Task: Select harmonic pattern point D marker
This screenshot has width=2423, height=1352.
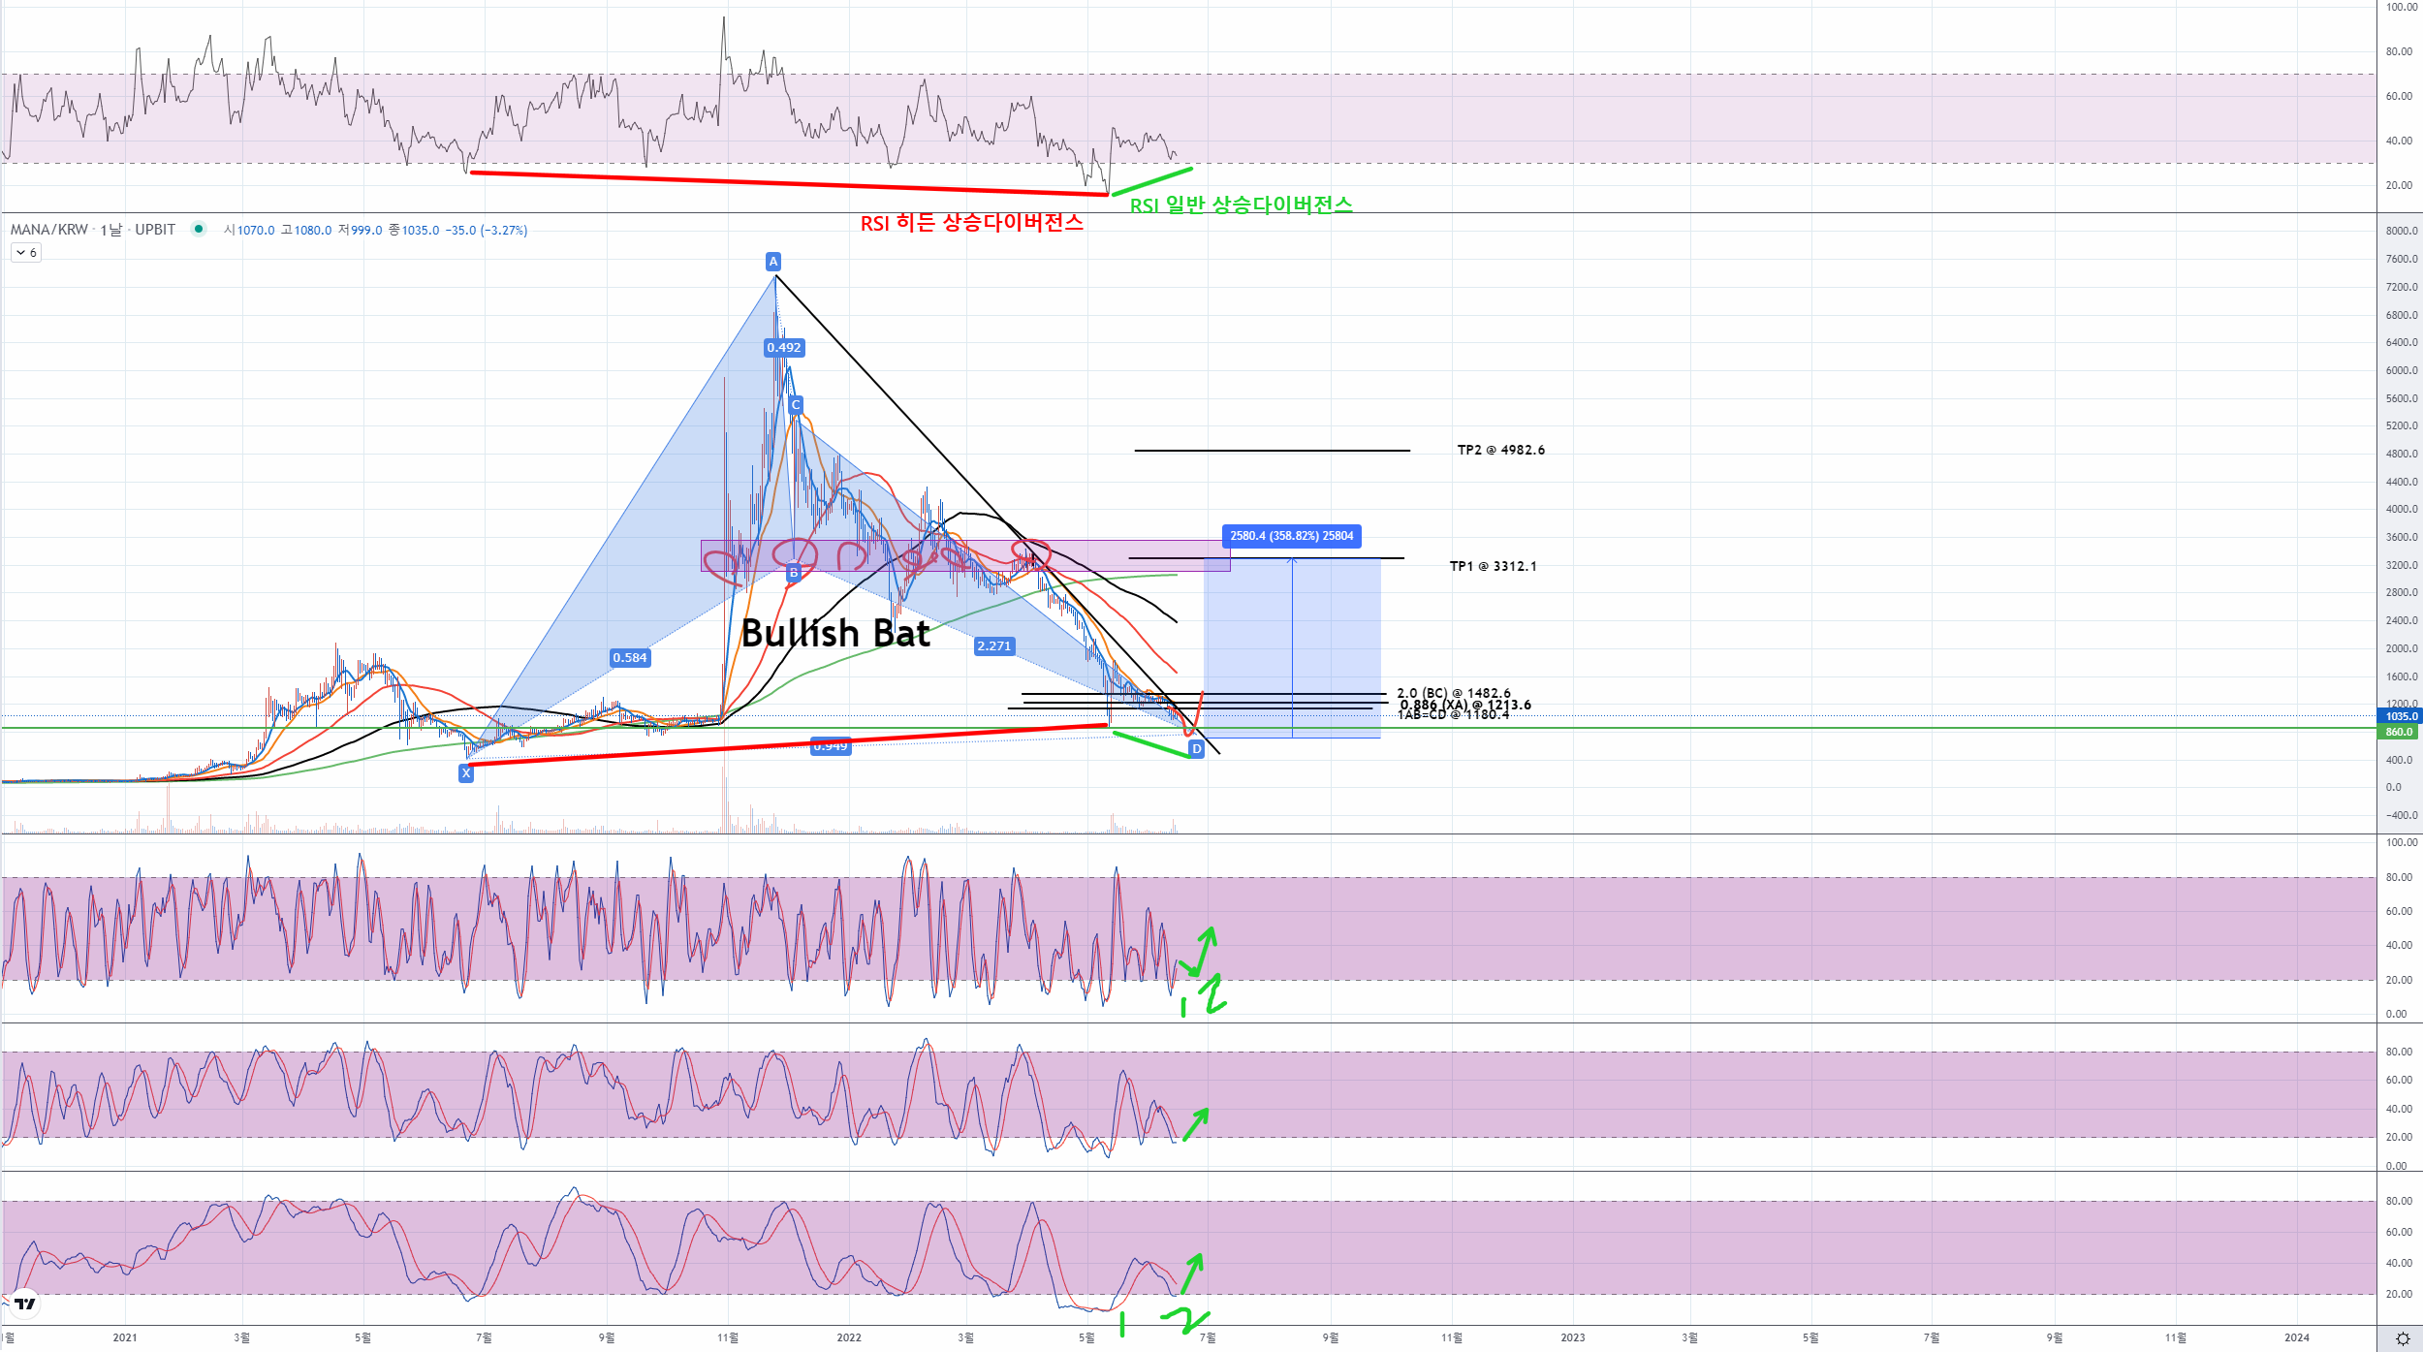Action: (1196, 748)
